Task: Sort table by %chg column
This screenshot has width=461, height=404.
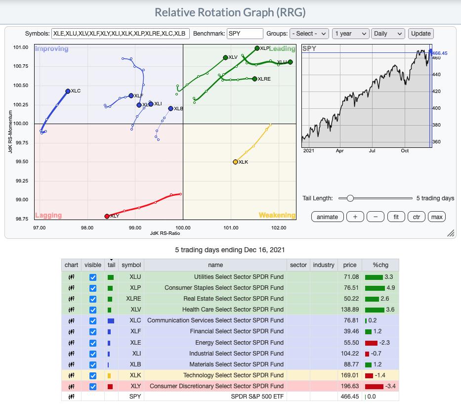Action: click(380, 265)
